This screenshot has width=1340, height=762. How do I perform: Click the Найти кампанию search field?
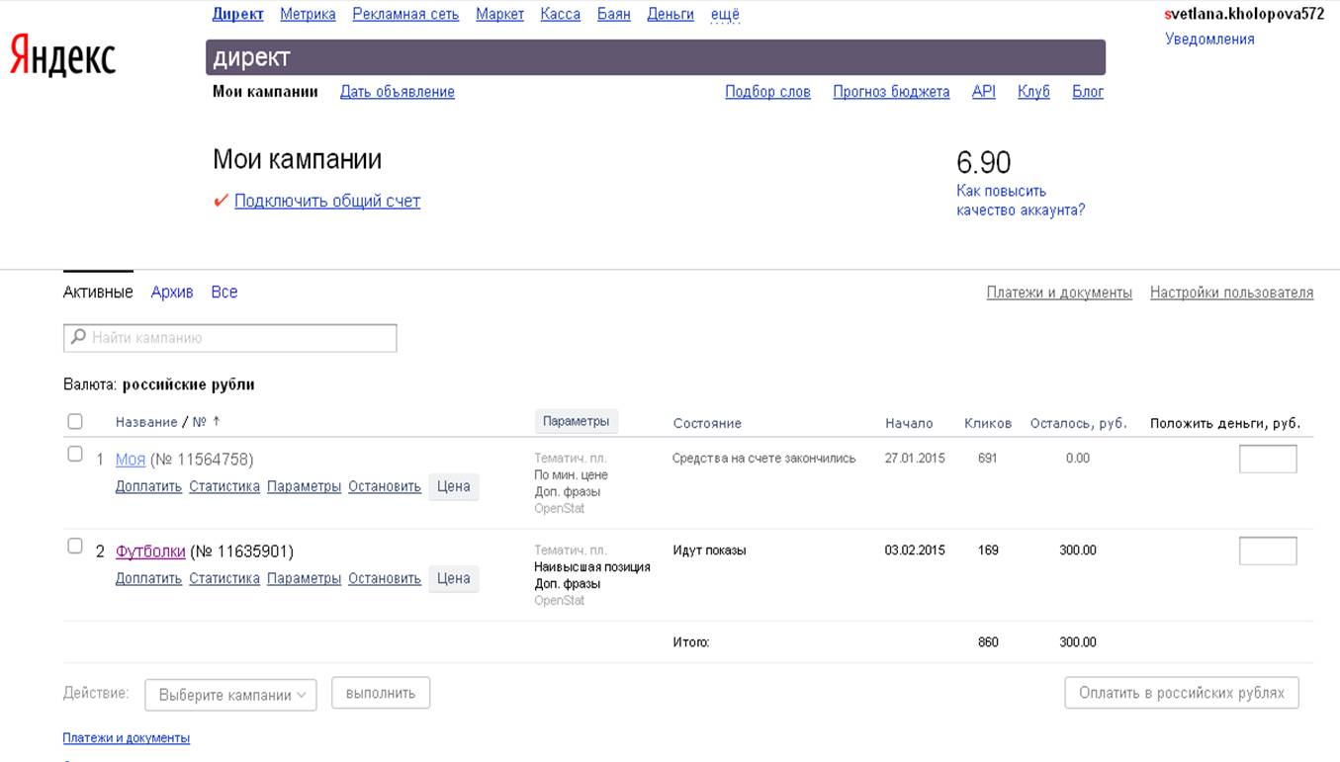[230, 338]
